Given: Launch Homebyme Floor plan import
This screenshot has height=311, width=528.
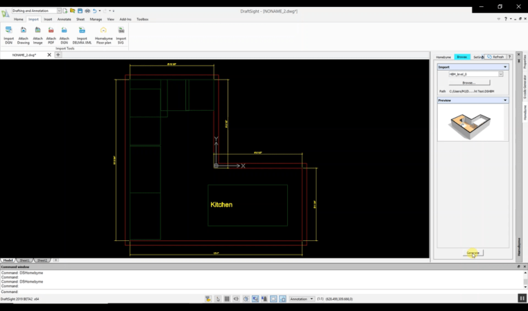Looking at the screenshot, I should point(103,34).
